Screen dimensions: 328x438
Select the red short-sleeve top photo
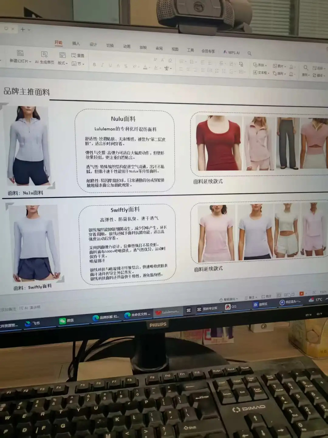tap(219, 143)
